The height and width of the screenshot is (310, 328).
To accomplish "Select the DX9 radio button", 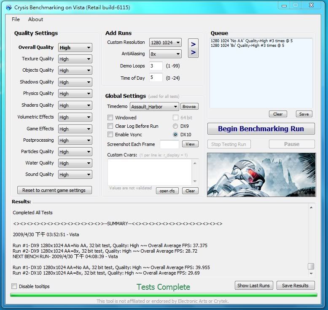I will pos(175,126).
